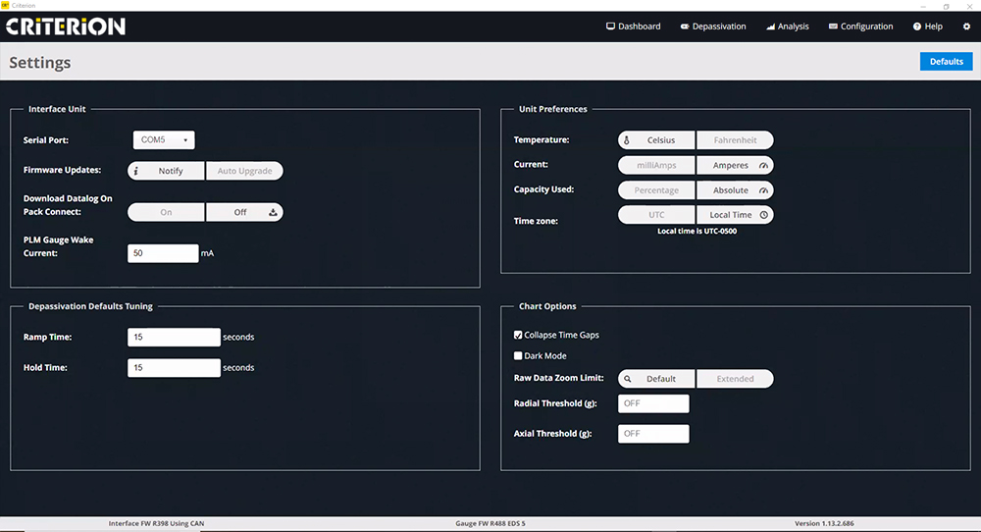The width and height of the screenshot is (981, 532).
Task: Click the thermometer icon on Celsius
Action: click(626, 140)
